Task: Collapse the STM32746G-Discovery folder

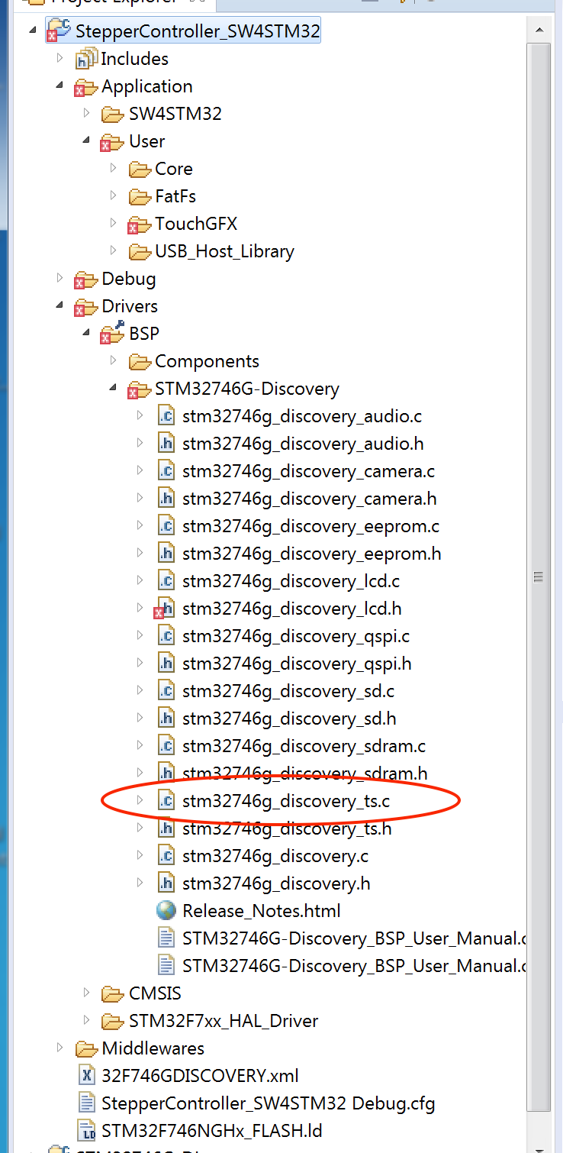Action: point(113,389)
